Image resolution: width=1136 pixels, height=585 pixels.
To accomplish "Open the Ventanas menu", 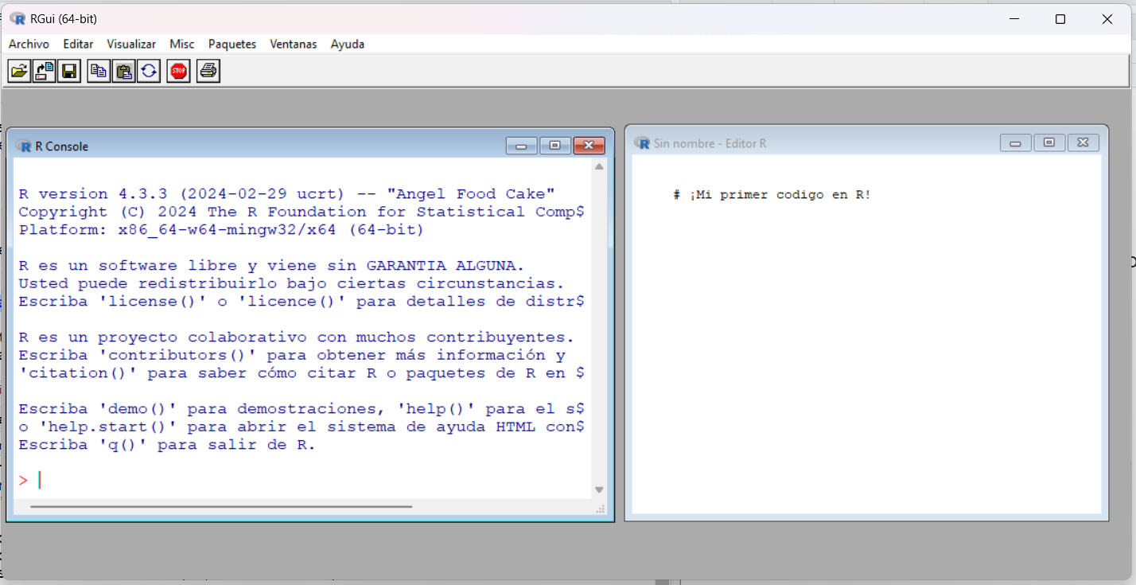I will click(x=294, y=44).
